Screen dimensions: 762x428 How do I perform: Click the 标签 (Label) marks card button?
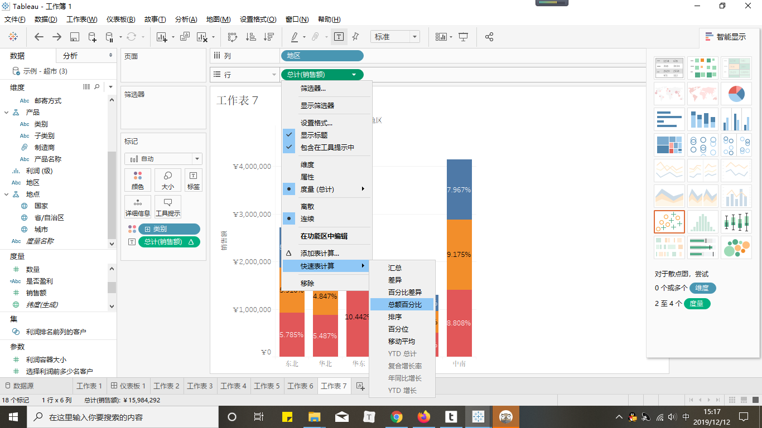(194, 181)
